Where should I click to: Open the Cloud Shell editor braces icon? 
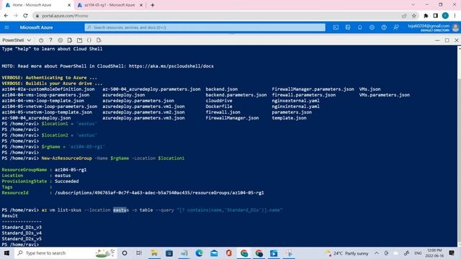tap(89, 40)
